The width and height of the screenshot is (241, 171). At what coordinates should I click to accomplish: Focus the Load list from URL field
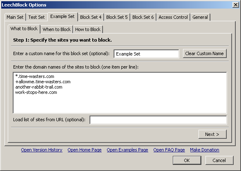tap(158, 120)
